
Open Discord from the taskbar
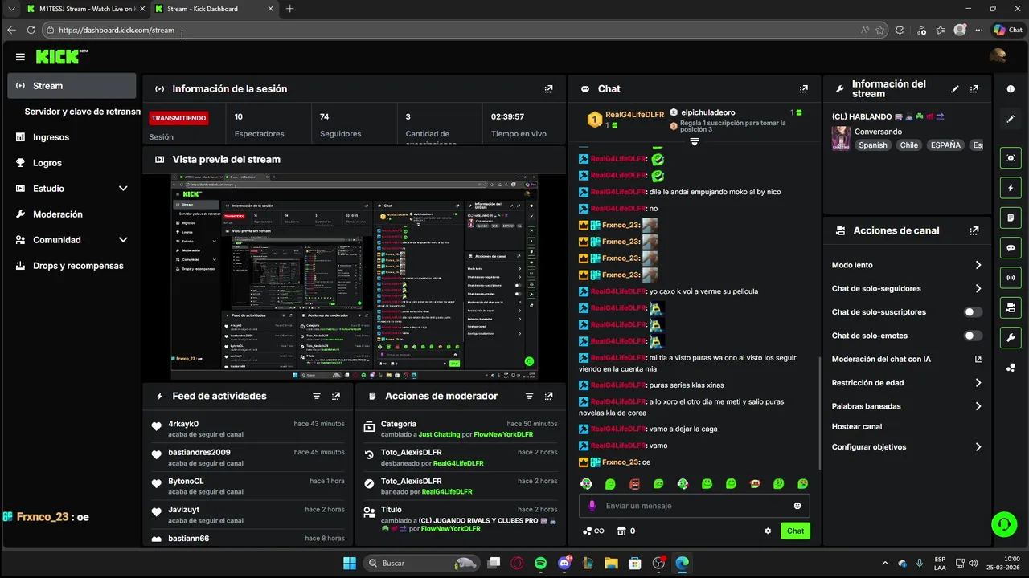[x=564, y=564]
